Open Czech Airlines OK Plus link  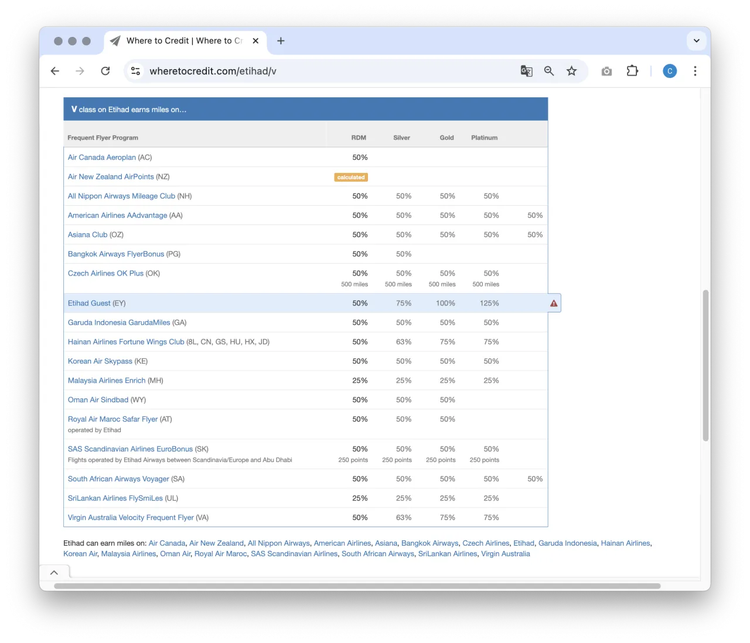point(105,273)
